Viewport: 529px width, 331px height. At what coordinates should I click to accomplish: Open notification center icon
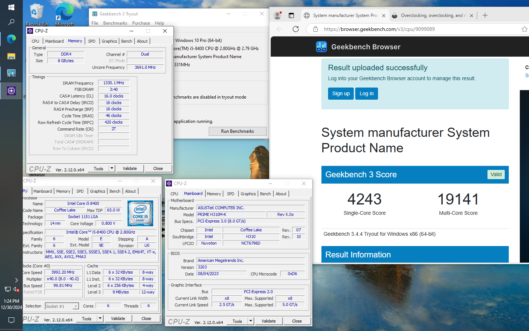coord(11,320)
